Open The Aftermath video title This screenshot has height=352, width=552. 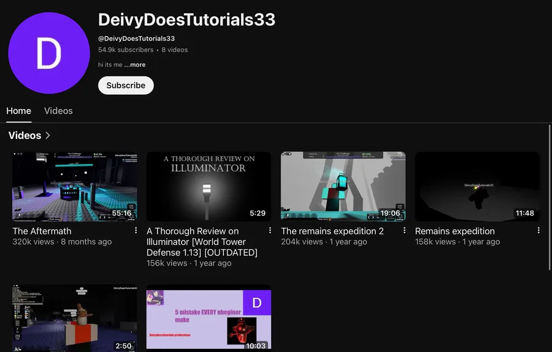[42, 231]
